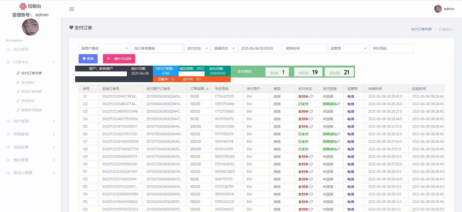Click the start date field 2021-06-08 00:00:00
This screenshot has width=462, height=212.
(260, 49)
